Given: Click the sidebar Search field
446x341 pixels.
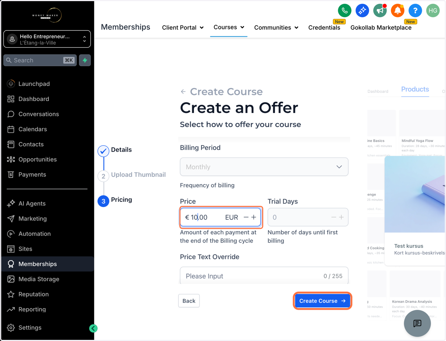Looking at the screenshot, I should point(40,60).
